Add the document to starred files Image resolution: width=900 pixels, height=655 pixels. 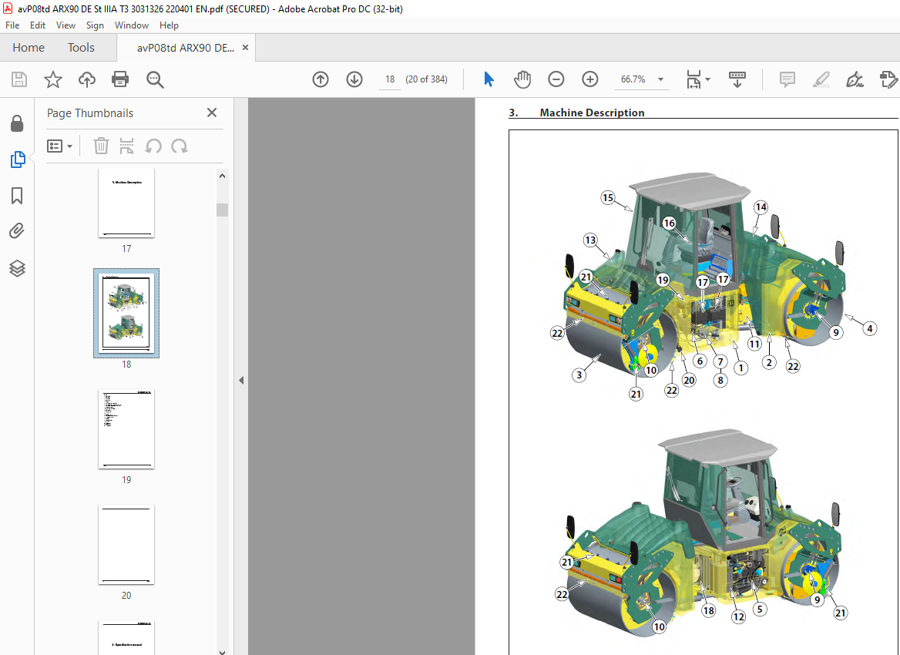[53, 79]
